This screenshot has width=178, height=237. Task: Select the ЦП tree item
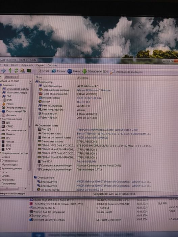click(x=6, y=123)
